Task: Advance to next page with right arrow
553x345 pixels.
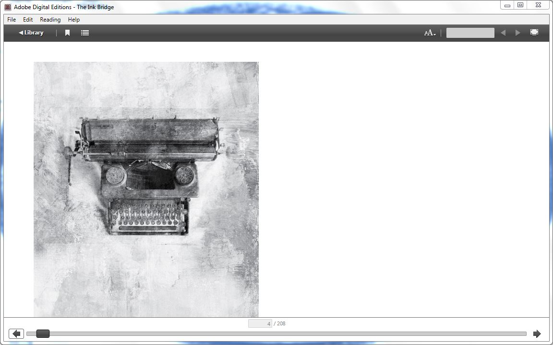Action: tap(537, 334)
